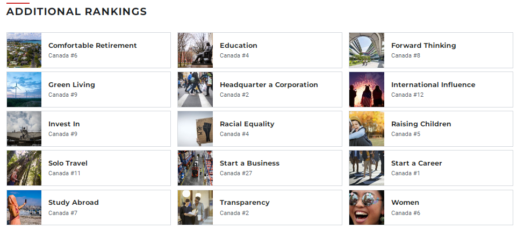The height and width of the screenshot is (229, 517).
Task: Select the Solo Travel forest thumbnail
Action: pyautogui.click(x=24, y=168)
